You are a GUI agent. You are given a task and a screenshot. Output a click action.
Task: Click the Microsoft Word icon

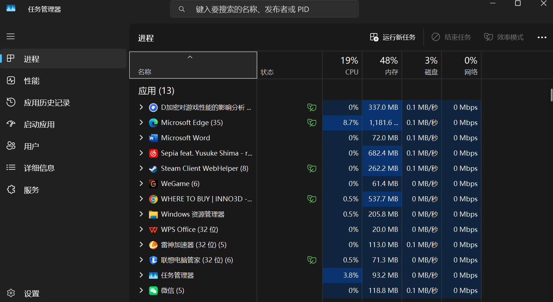[153, 138]
